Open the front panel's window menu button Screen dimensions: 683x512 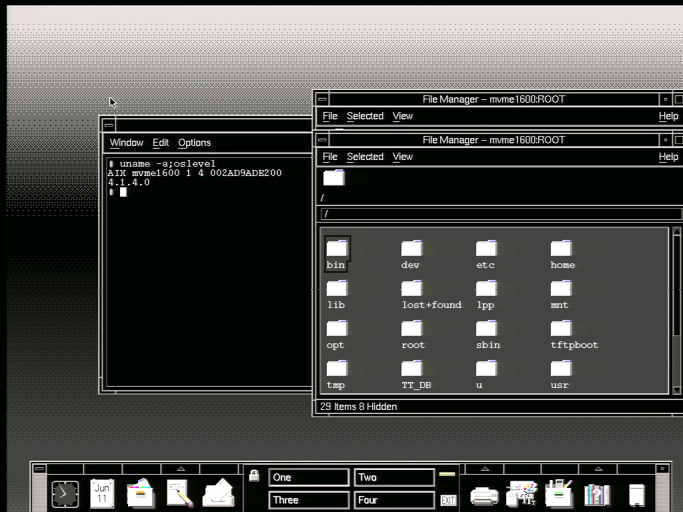[x=39, y=469]
